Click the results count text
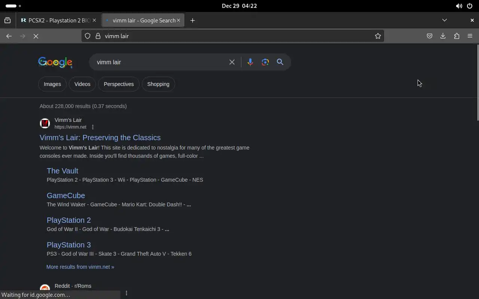 83,106
